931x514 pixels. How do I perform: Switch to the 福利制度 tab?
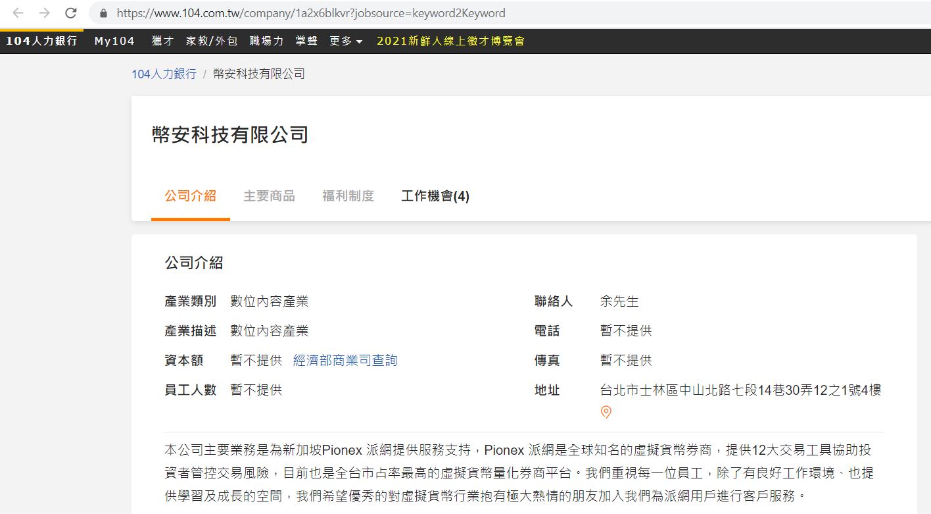click(348, 196)
